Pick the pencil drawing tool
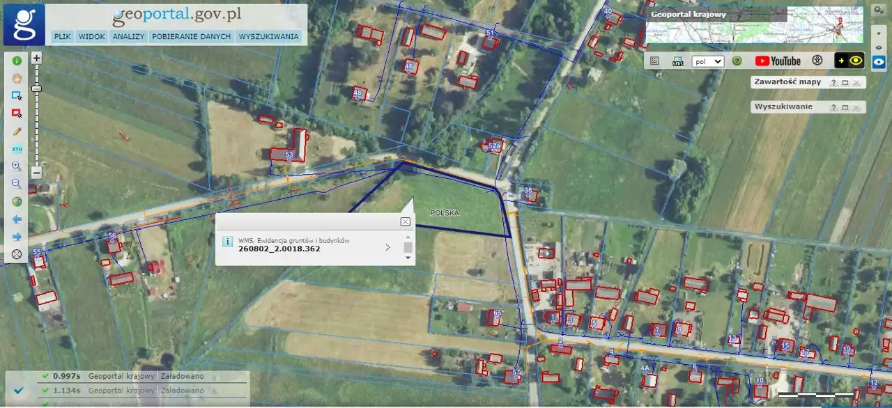This screenshot has height=408, width=892. tap(17, 131)
